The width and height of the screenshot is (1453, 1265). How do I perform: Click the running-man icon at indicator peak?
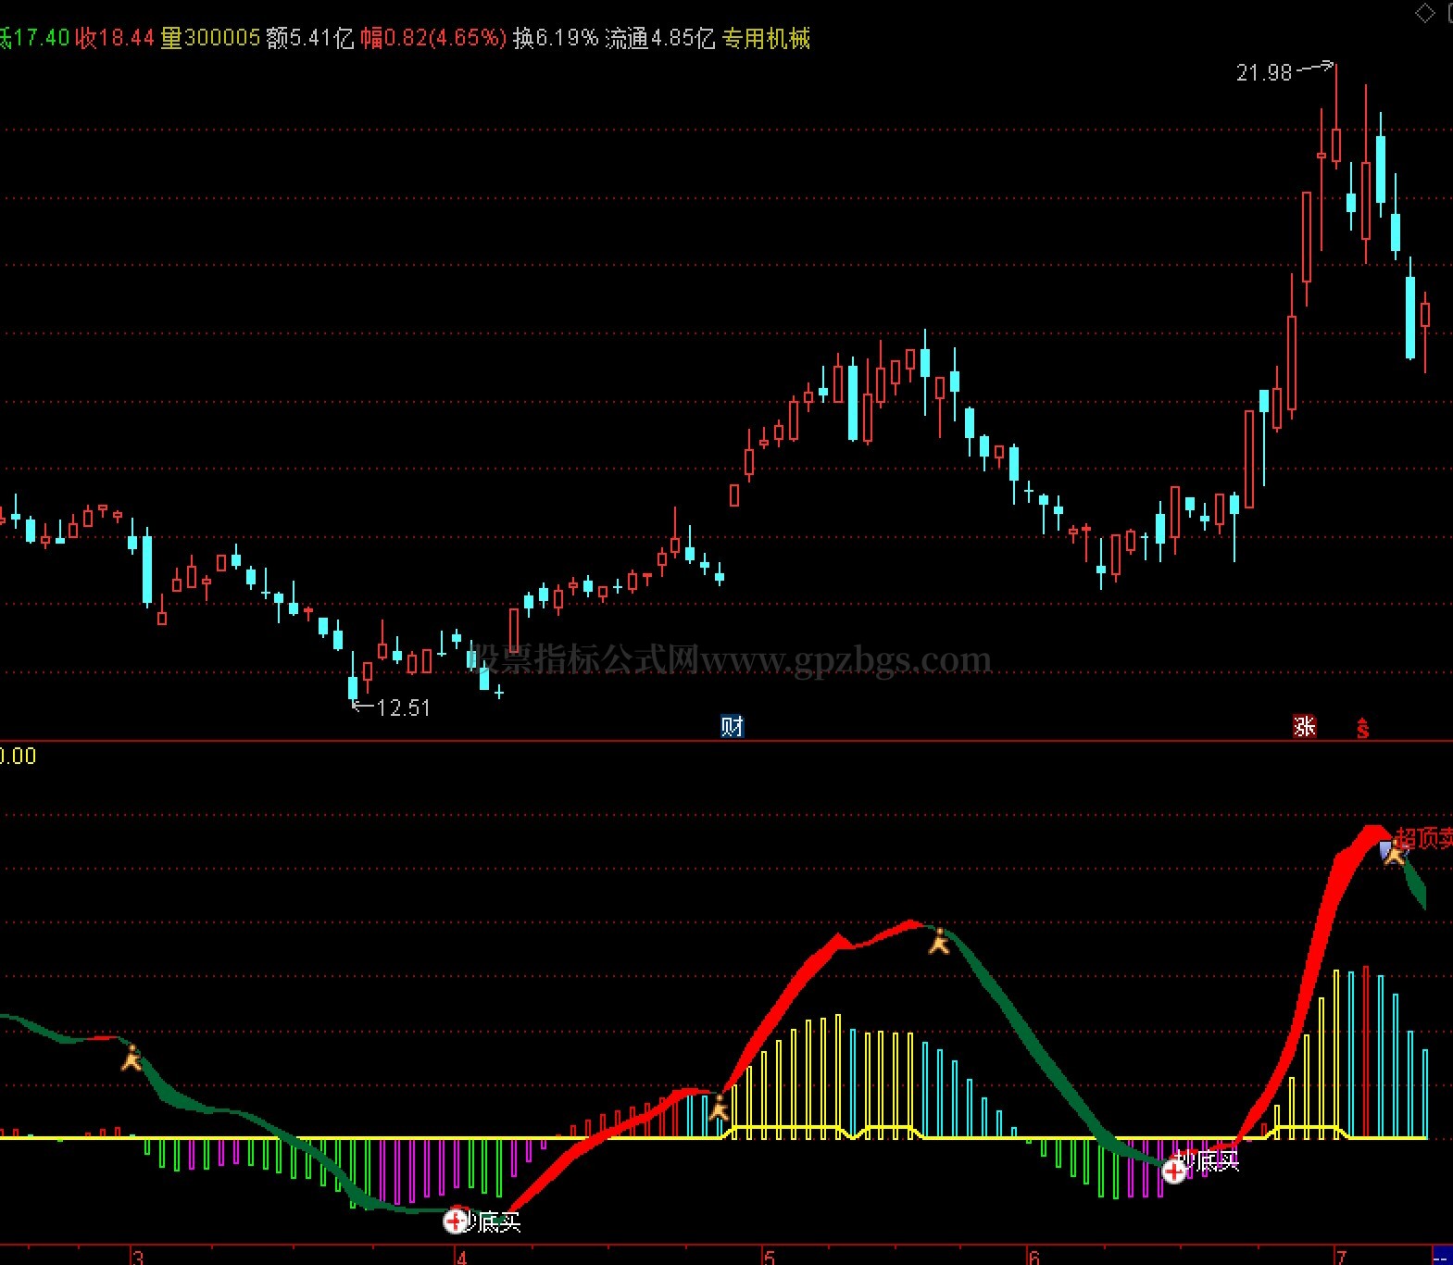point(939,941)
